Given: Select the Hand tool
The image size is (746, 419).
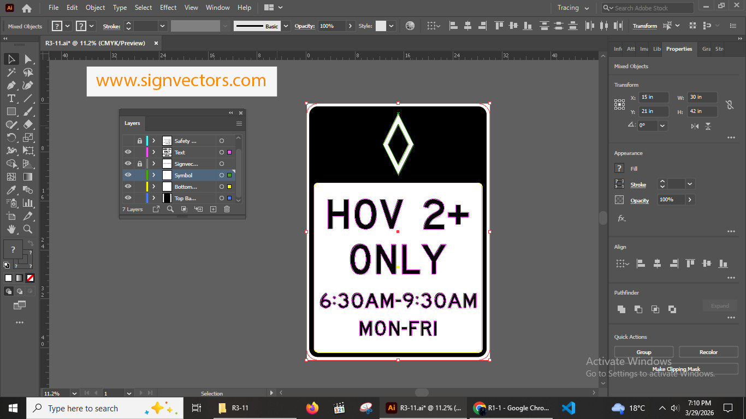Looking at the screenshot, I should 11,229.
